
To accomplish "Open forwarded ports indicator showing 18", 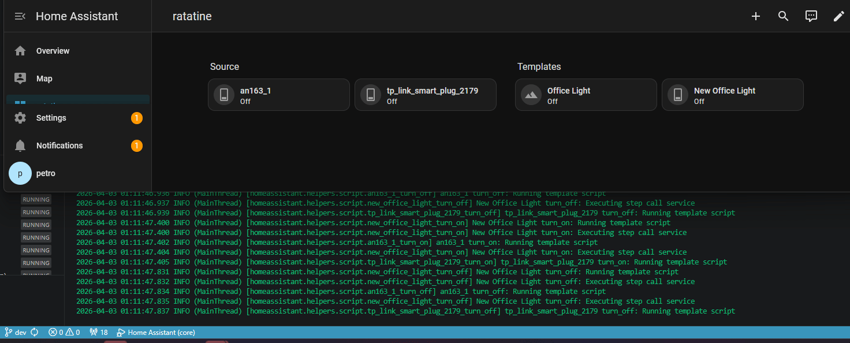I will click(99, 332).
